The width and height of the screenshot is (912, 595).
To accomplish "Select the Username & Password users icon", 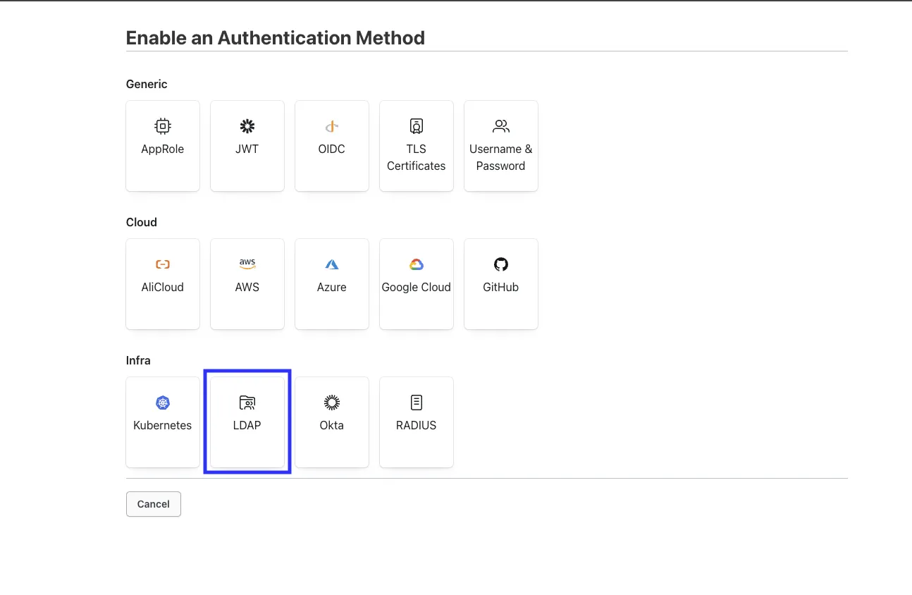I will click(x=501, y=126).
